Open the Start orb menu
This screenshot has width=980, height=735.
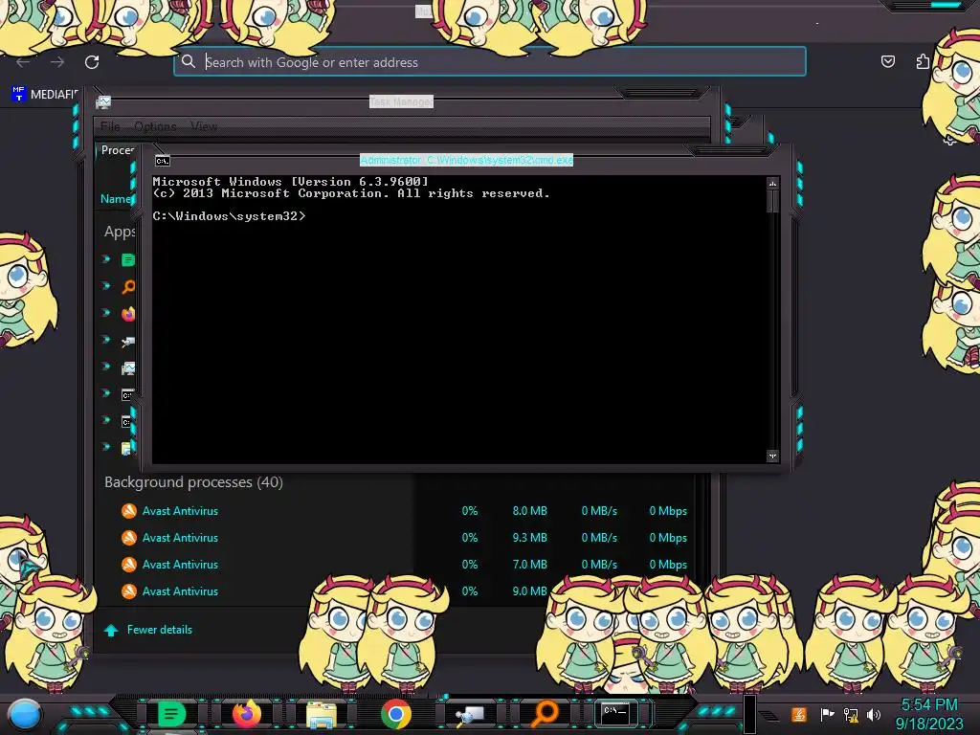coord(25,714)
